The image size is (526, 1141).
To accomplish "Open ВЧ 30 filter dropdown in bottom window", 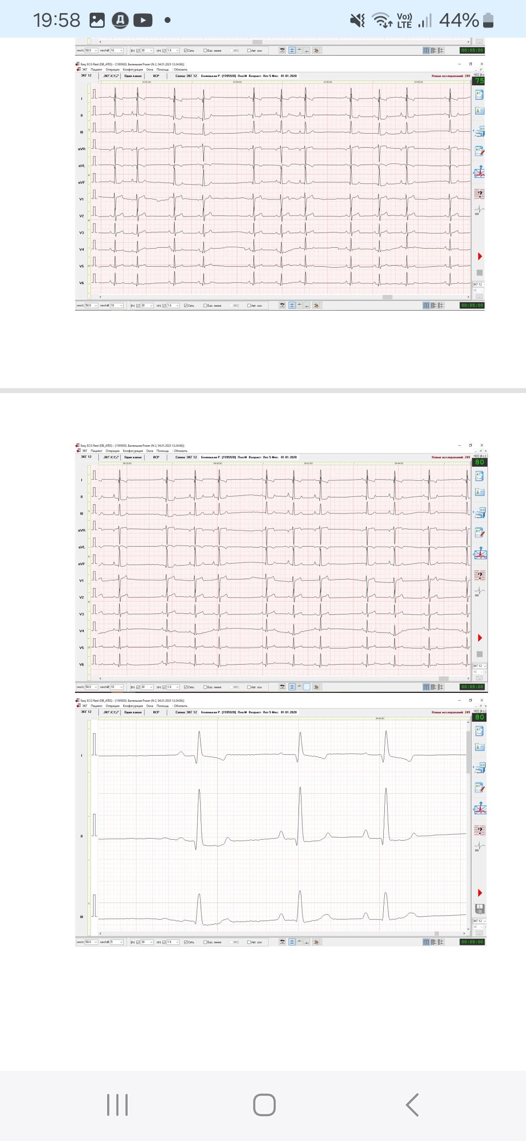I will point(148,942).
